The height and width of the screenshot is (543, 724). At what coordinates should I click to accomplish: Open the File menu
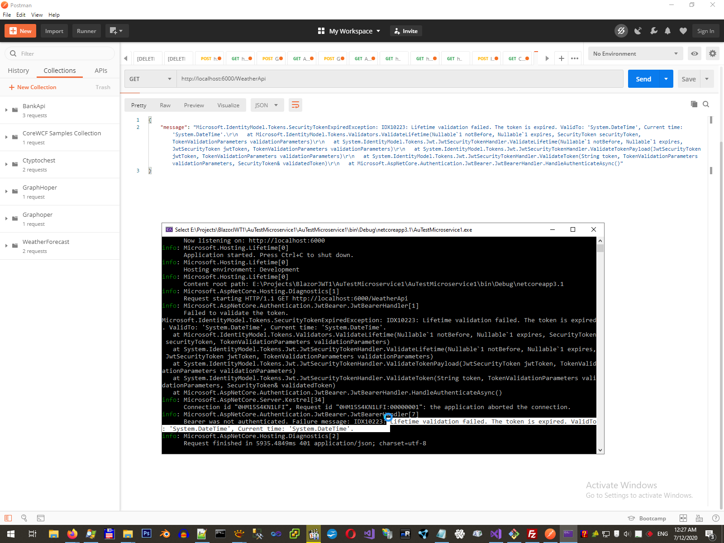7,15
